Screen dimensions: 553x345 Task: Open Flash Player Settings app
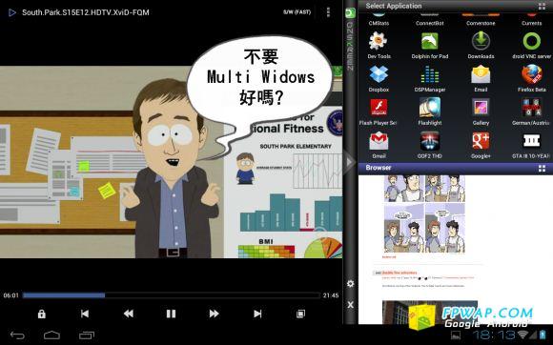click(x=379, y=112)
